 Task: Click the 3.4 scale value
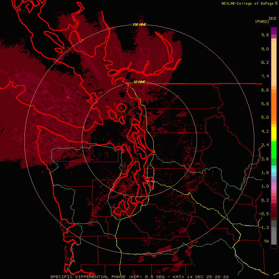pyautogui.click(x=265, y=145)
